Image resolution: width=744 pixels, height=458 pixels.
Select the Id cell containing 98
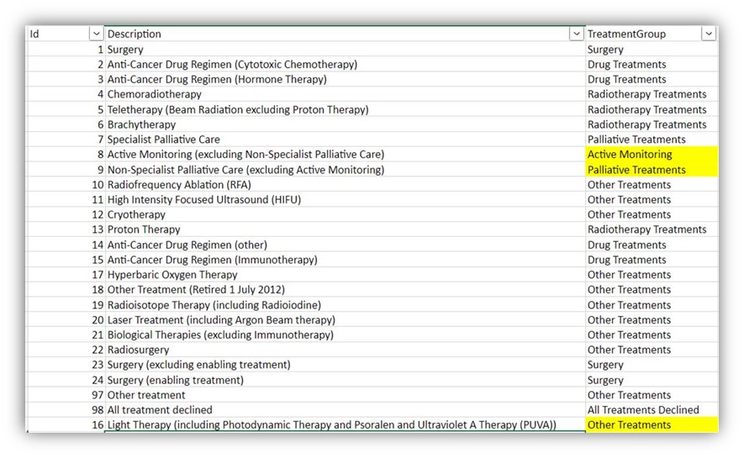66,409
